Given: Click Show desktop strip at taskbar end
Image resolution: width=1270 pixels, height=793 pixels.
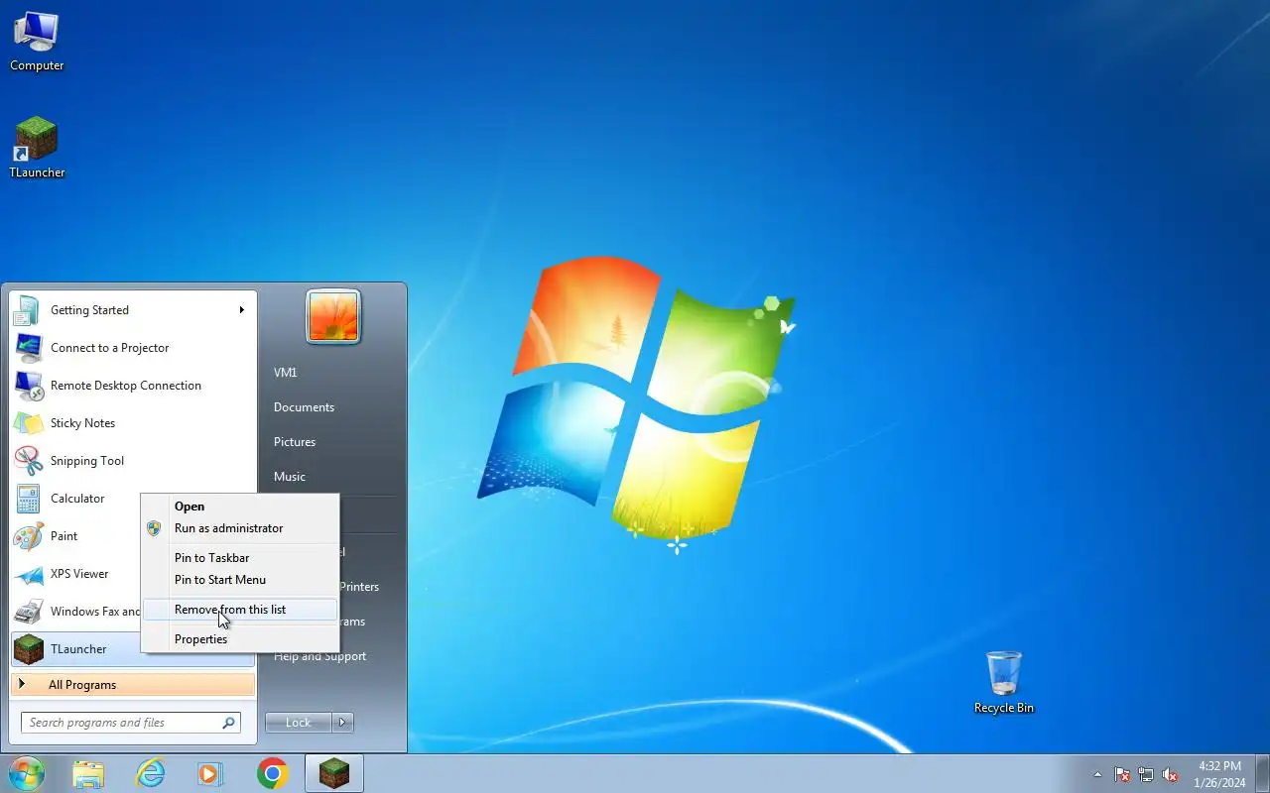Looking at the screenshot, I should 1262,773.
